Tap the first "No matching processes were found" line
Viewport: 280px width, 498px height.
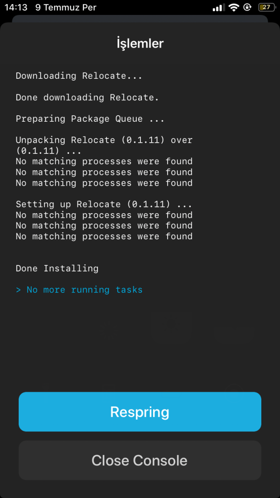(104, 162)
